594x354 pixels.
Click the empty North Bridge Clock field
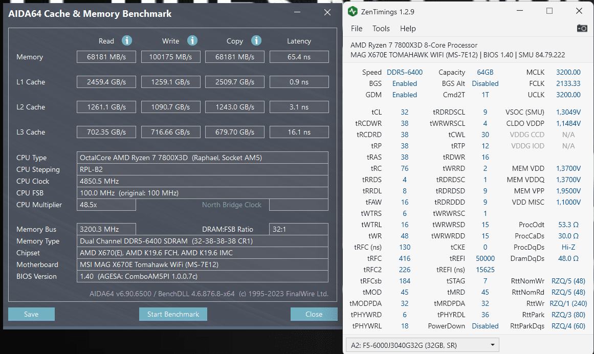(299, 205)
